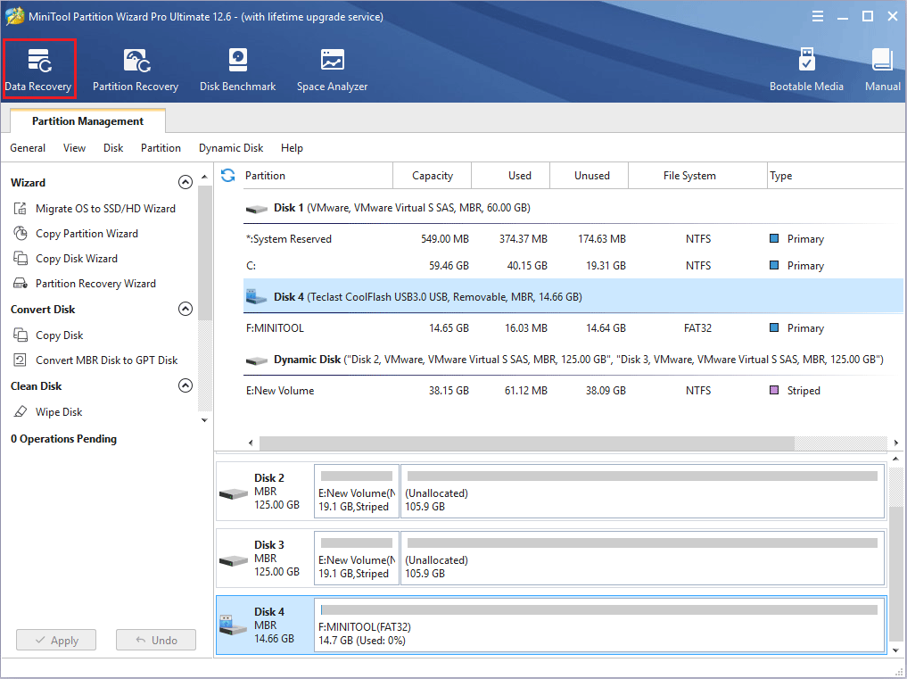The image size is (907, 679).
Task: Open Disk Benchmark
Action: pyautogui.click(x=237, y=69)
